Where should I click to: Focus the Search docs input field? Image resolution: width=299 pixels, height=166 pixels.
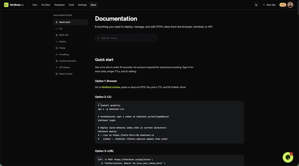[126, 38]
